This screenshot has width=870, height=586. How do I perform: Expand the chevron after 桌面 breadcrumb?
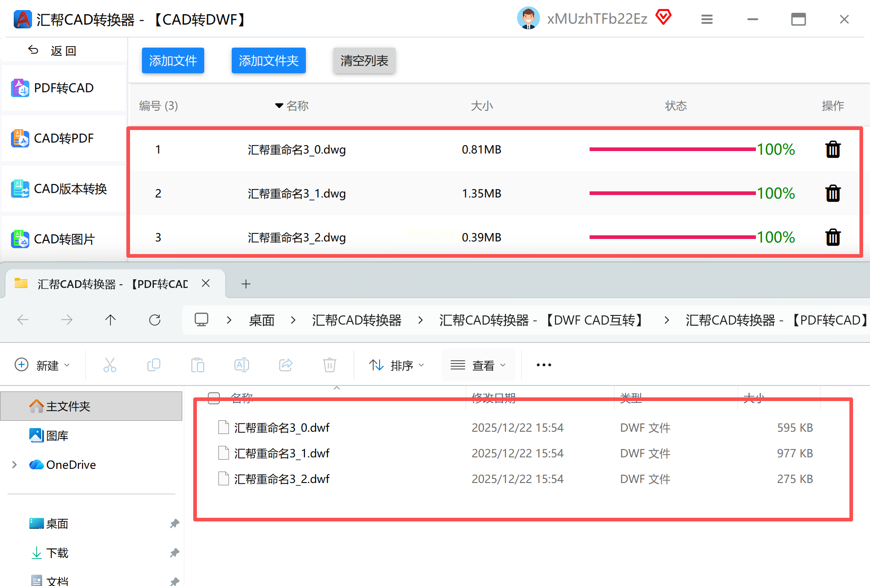coord(293,320)
